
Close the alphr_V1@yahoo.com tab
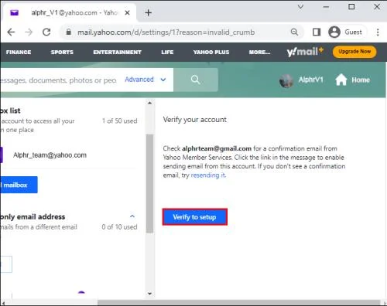coord(127,12)
